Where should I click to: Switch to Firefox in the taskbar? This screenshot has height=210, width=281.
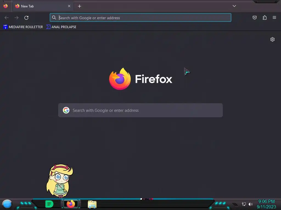[71, 204]
